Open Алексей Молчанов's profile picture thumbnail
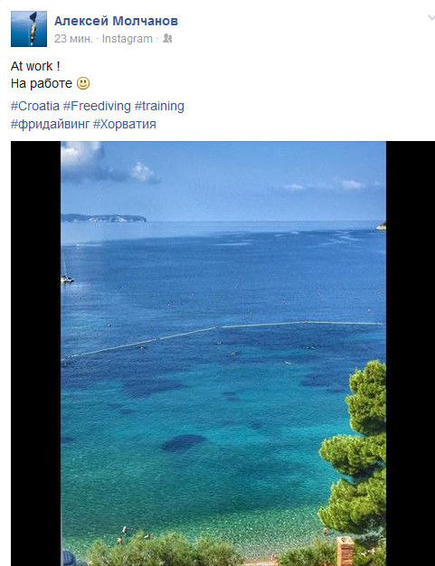435x566 pixels. click(x=29, y=29)
